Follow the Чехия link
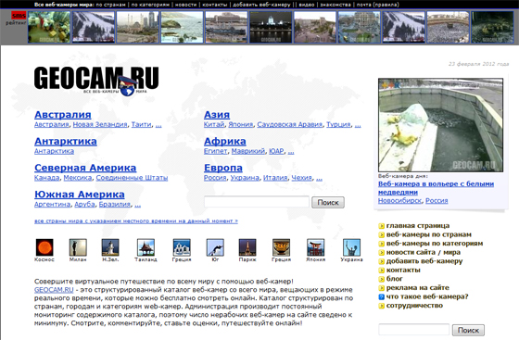The width and height of the screenshot is (519, 340). (x=301, y=178)
